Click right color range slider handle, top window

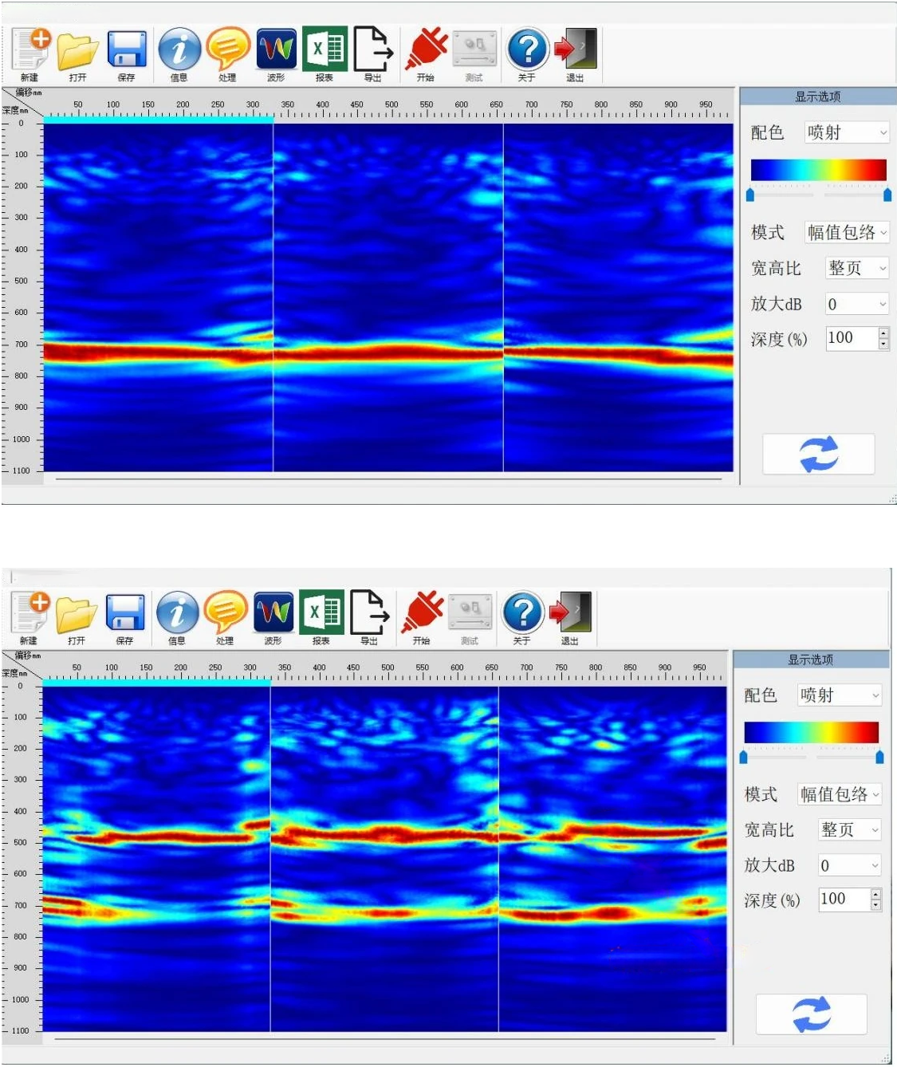pyautogui.click(x=887, y=195)
